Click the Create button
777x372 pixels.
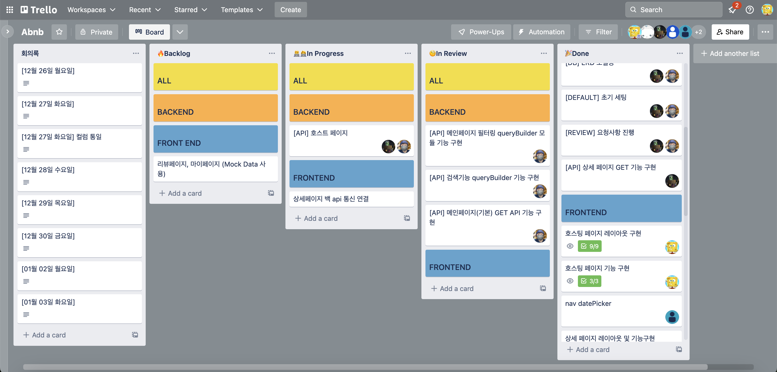click(x=290, y=10)
